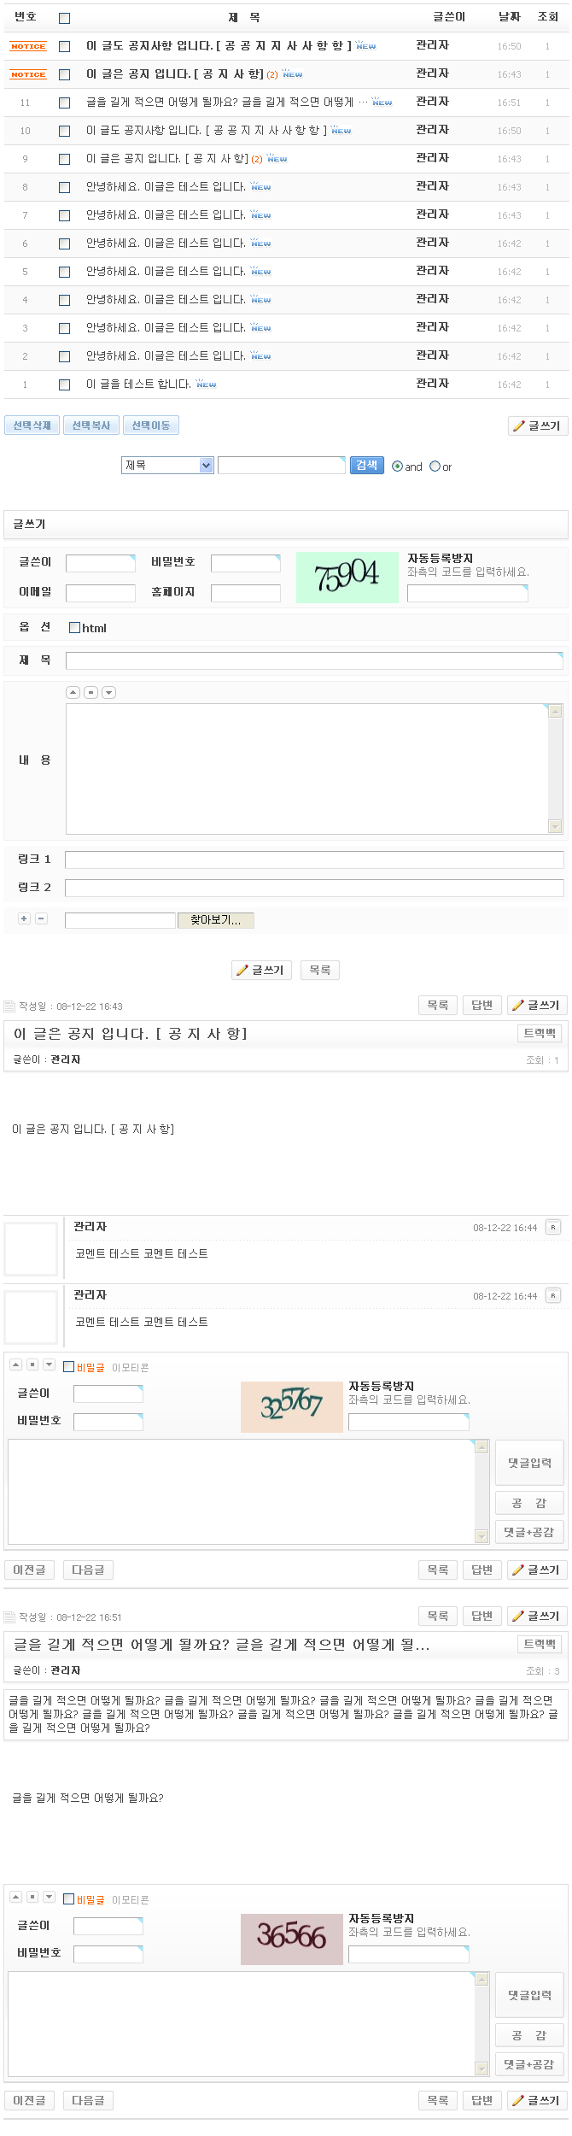Click the 선택이동 tab button

click(150, 425)
